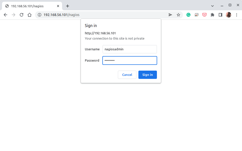Open the Grammarly extension
242x151 pixels.
(188, 15)
